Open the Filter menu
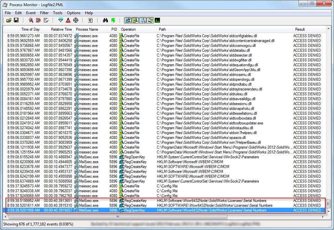Viewport: 334px width, 230px height. click(x=44, y=13)
